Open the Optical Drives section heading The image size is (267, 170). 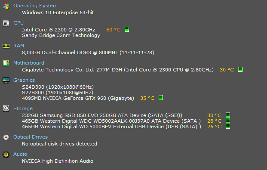[31, 137]
